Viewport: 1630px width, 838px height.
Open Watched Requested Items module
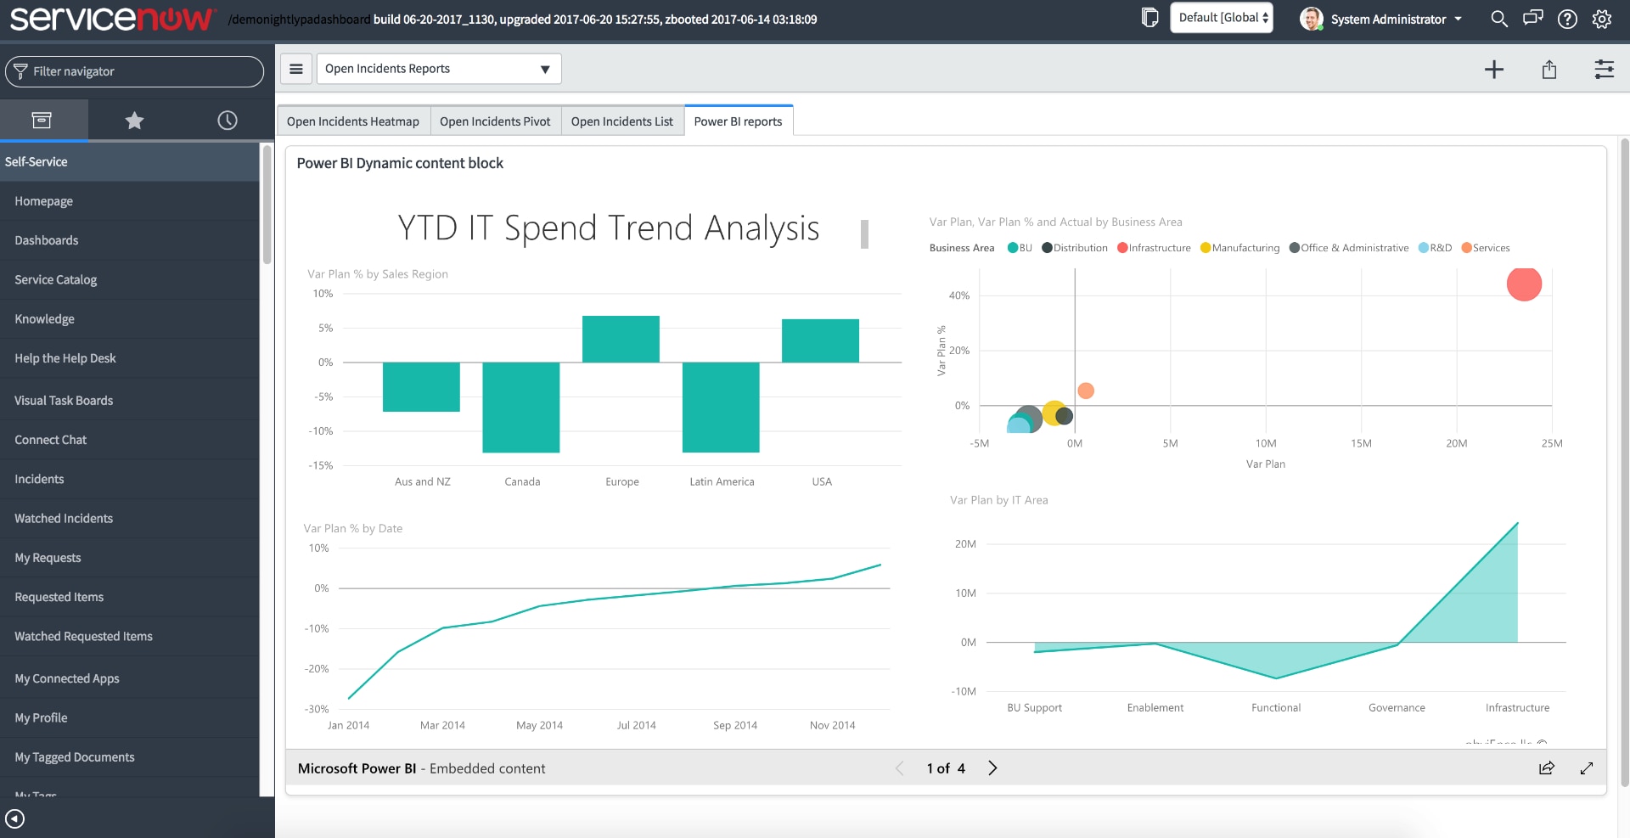coord(129,636)
